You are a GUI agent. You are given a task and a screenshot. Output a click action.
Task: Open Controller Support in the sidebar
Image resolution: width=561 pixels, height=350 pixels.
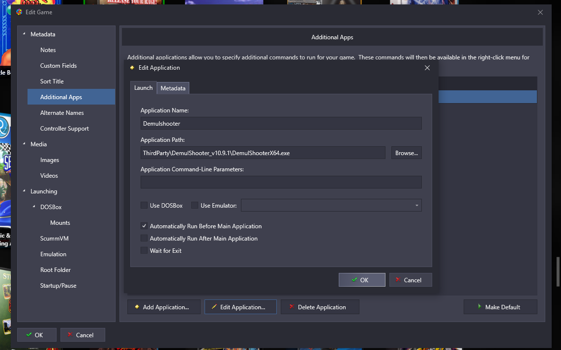pos(64,129)
